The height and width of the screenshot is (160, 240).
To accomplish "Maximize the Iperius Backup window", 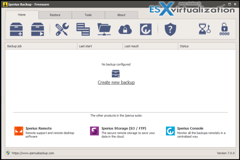I will point(229,4).
